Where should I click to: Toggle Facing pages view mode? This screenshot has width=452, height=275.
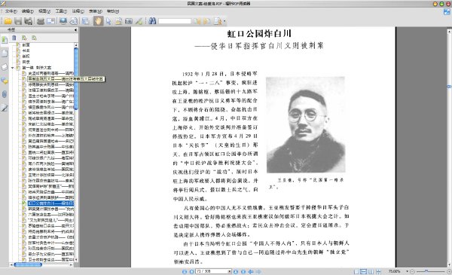[371, 271]
